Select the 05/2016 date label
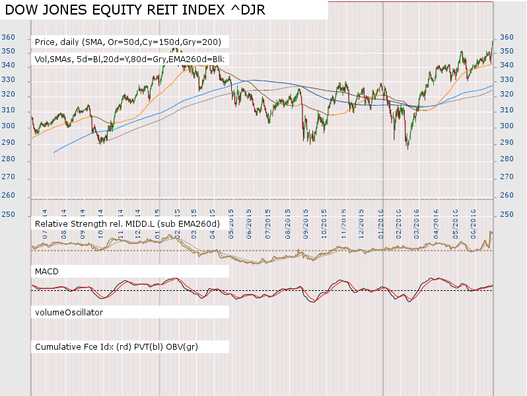Image resolution: width=527 pixels, height=396 pixels. [456, 224]
